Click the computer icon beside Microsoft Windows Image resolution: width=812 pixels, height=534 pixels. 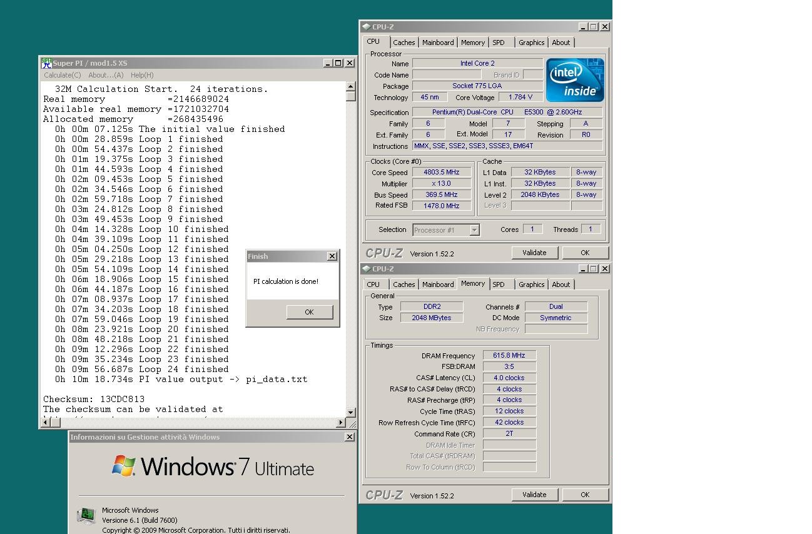(x=86, y=515)
